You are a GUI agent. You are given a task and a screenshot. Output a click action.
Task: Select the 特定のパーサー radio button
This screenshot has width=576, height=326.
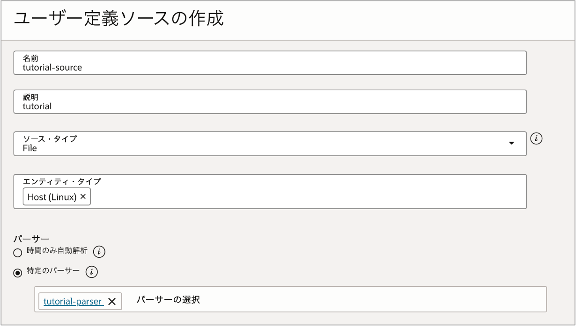click(18, 273)
